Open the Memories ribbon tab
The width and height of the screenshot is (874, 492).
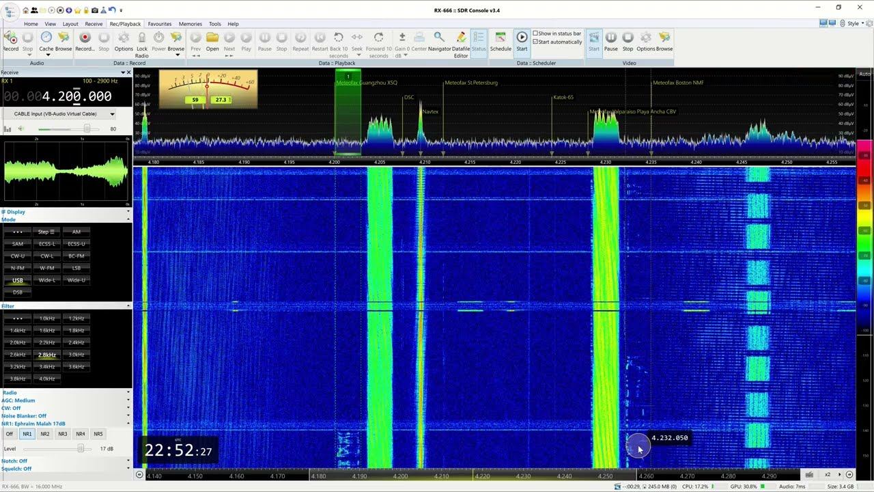point(191,24)
